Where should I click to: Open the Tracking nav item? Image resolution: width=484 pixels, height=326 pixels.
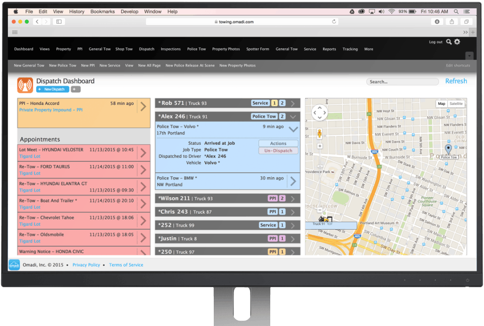pos(350,49)
